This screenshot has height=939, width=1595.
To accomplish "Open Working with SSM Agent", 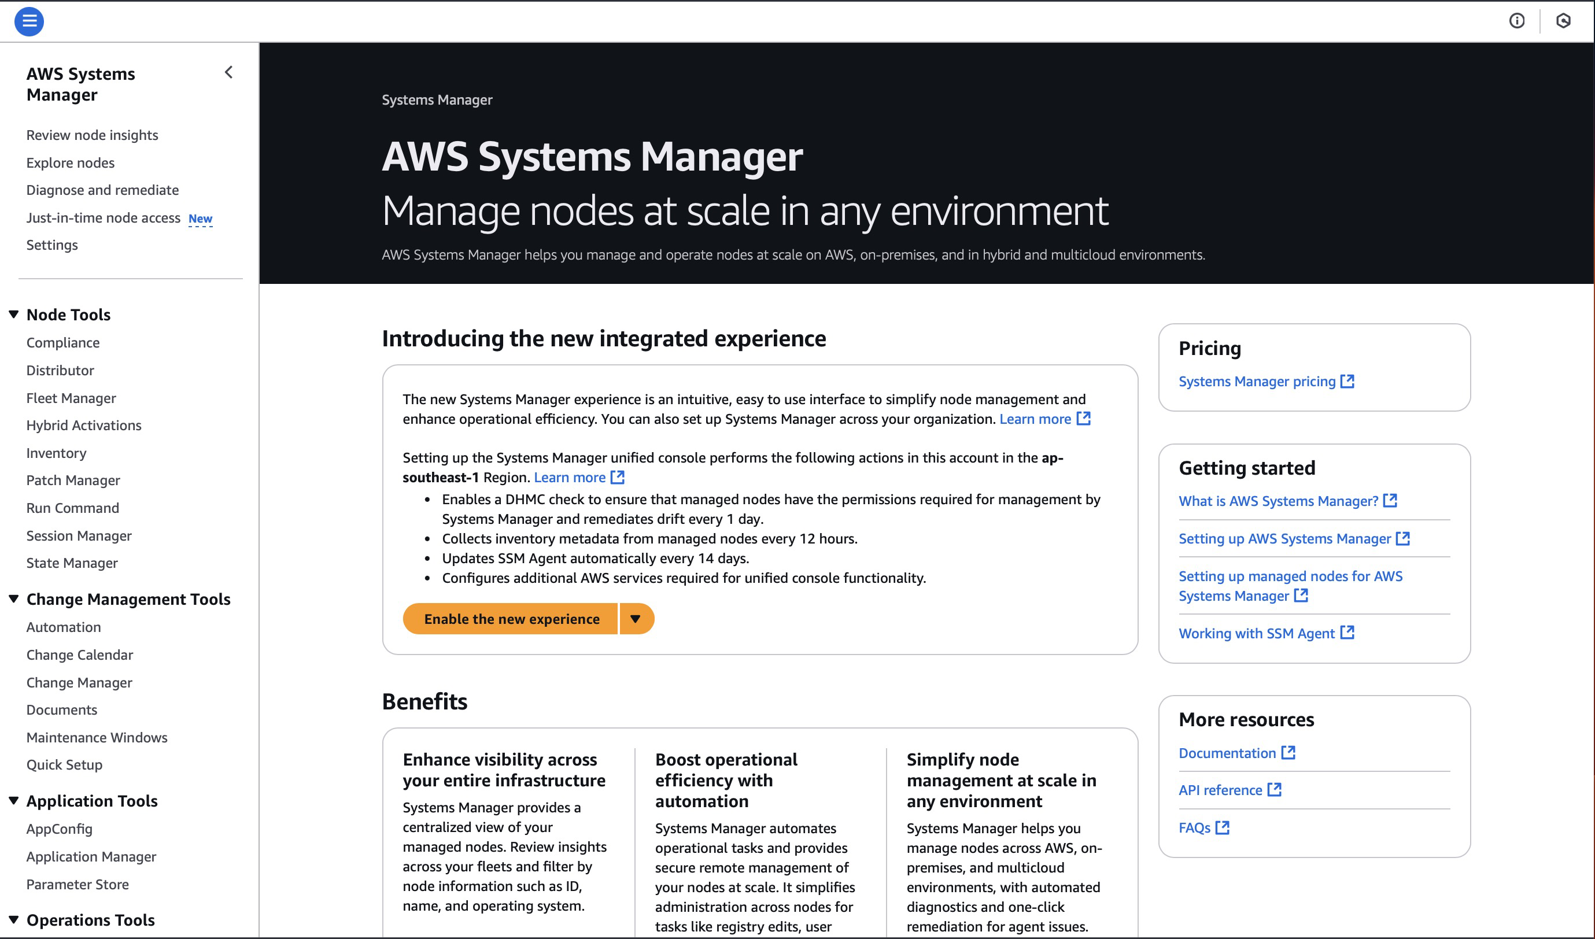I will coord(1257,633).
